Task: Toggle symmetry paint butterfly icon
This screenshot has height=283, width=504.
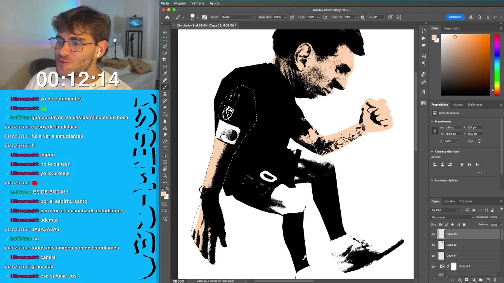Action: tap(399, 17)
